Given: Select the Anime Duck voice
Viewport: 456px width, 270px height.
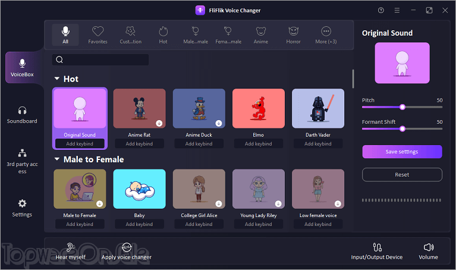Looking at the screenshot, I should click(199, 108).
